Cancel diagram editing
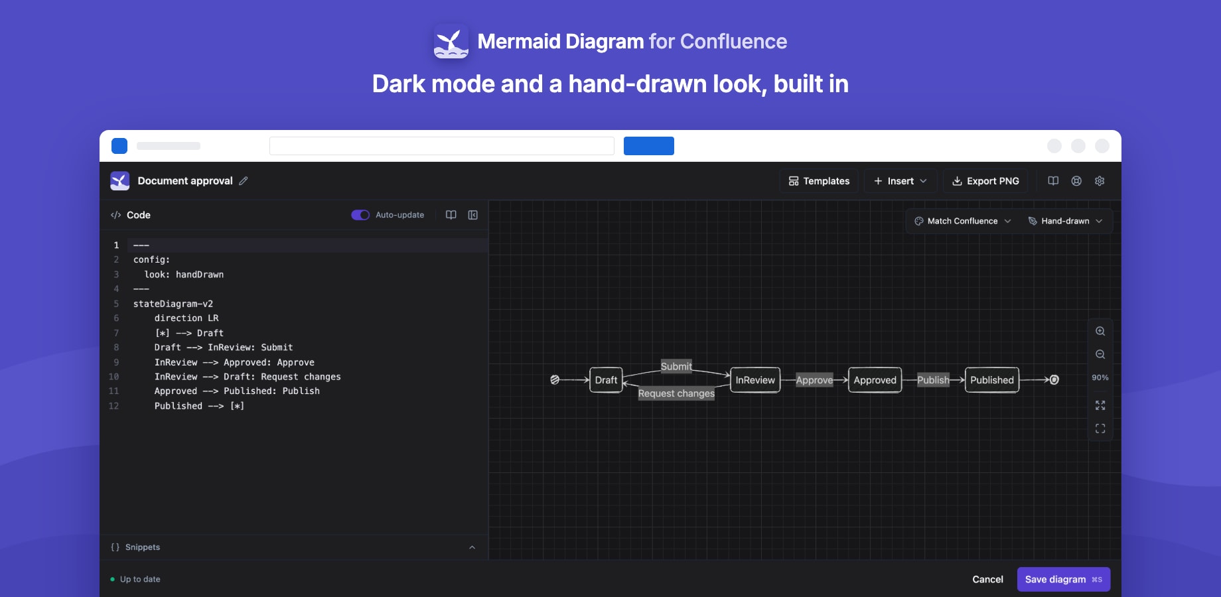This screenshot has width=1221, height=597. tap(987, 579)
